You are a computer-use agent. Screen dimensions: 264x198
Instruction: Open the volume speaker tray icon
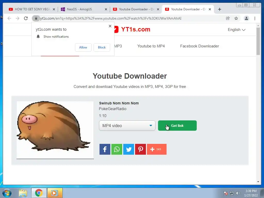[x=238, y=193]
